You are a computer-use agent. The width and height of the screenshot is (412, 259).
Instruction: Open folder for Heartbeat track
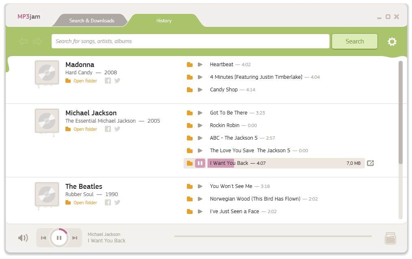coord(190,65)
